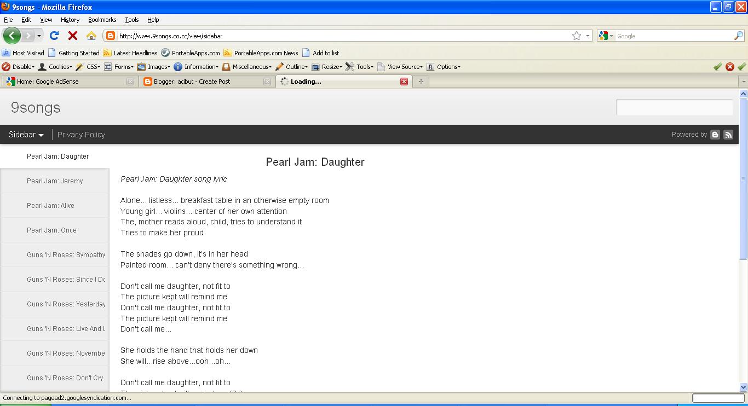Open the Miscellaneous web developer dropdown
This screenshot has height=406, width=748.
248,67
